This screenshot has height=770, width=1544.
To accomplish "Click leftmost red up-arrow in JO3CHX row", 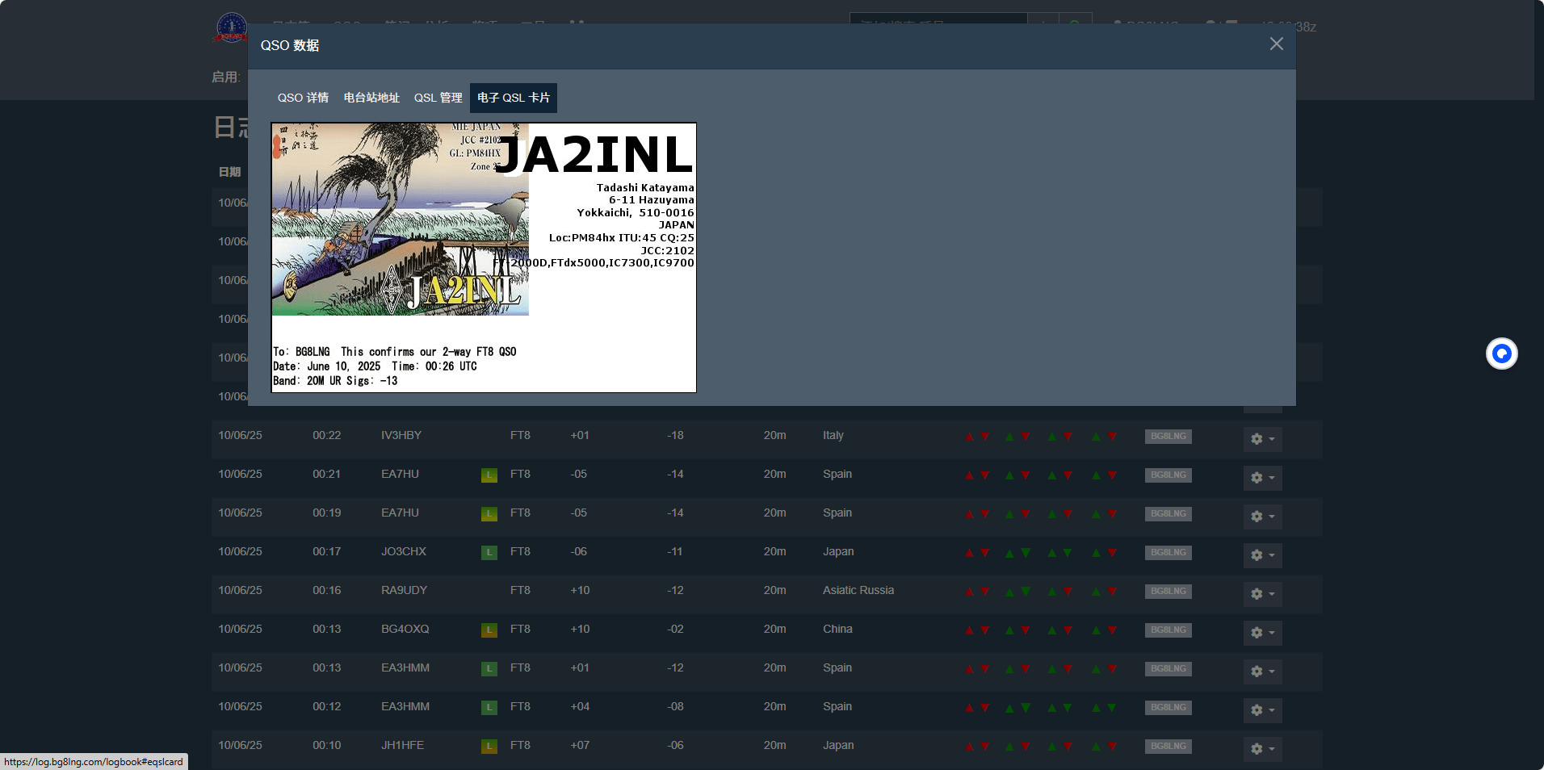I will click(x=969, y=553).
